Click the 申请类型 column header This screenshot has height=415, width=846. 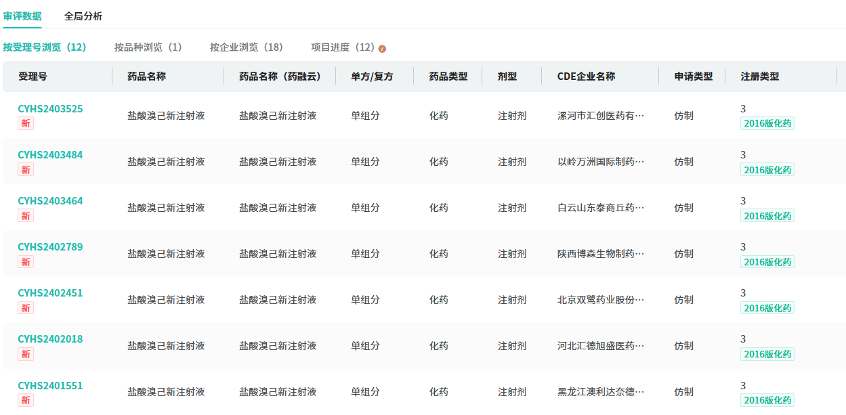[x=694, y=77]
